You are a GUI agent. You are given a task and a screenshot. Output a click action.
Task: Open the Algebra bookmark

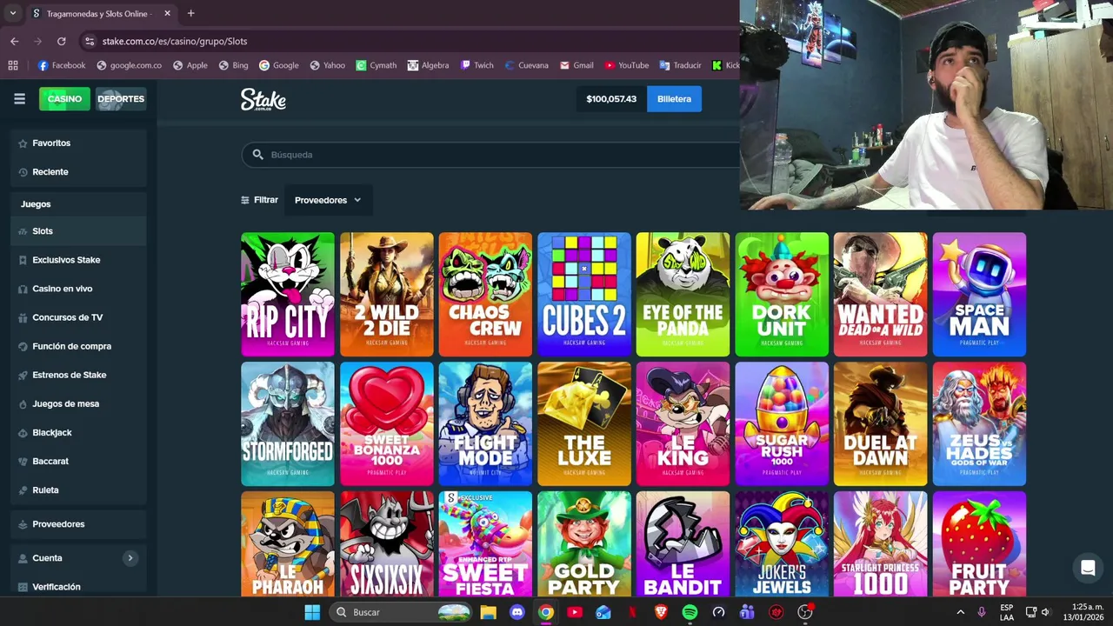coord(428,65)
